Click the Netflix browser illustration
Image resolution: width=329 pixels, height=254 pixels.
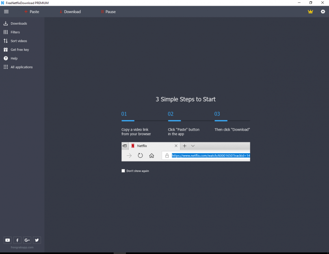(186, 152)
